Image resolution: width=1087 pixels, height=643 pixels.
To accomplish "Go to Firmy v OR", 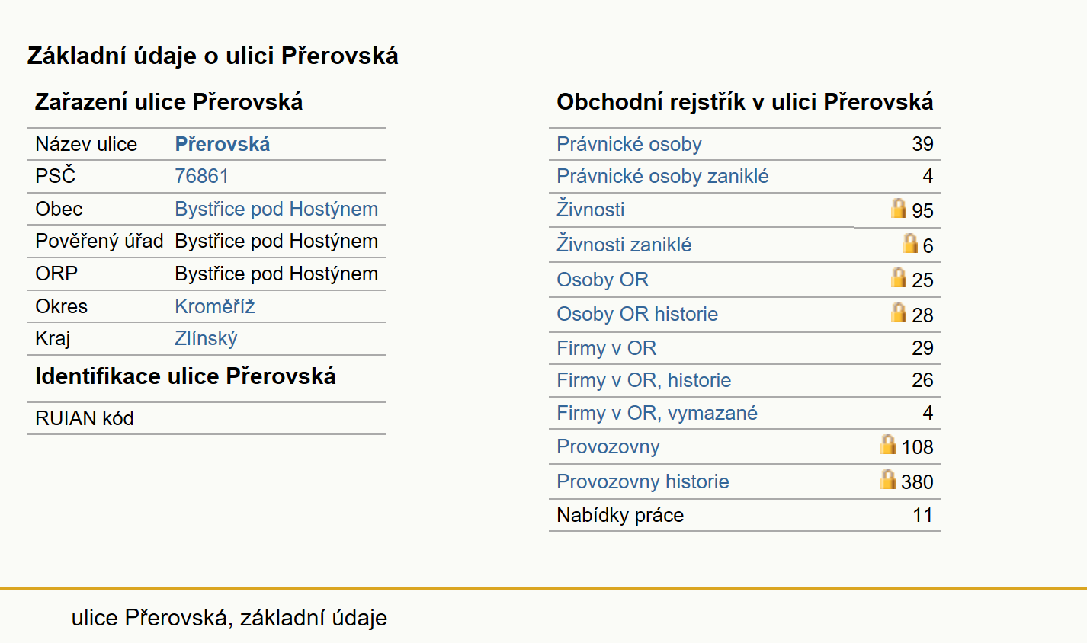I will [x=606, y=348].
